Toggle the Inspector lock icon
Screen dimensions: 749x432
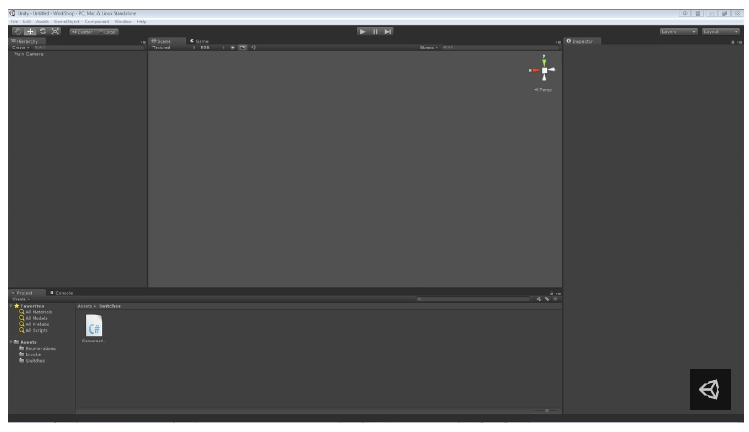733,42
